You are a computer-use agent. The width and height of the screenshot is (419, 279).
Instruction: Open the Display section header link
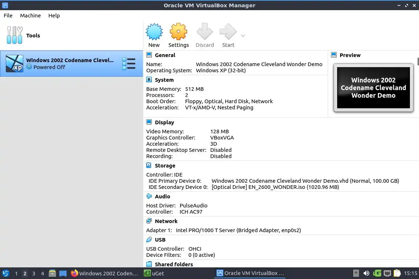[x=164, y=122]
